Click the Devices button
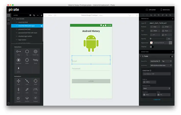 click(x=165, y=10)
